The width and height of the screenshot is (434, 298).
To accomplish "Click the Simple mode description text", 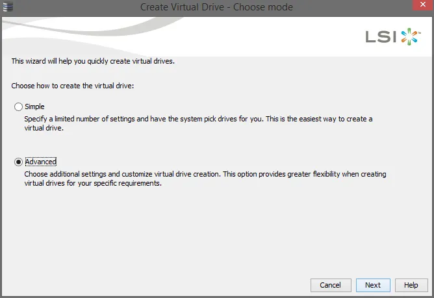I will coord(198,119).
